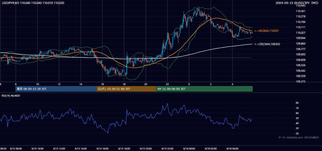Click hour marker 16 under price chart
The width and height of the screenshot is (322, 151).
click(x=102, y=84)
